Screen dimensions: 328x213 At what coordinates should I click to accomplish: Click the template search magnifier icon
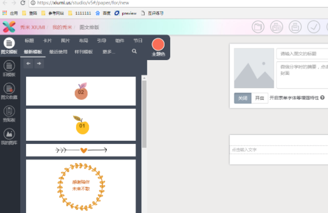(134, 51)
